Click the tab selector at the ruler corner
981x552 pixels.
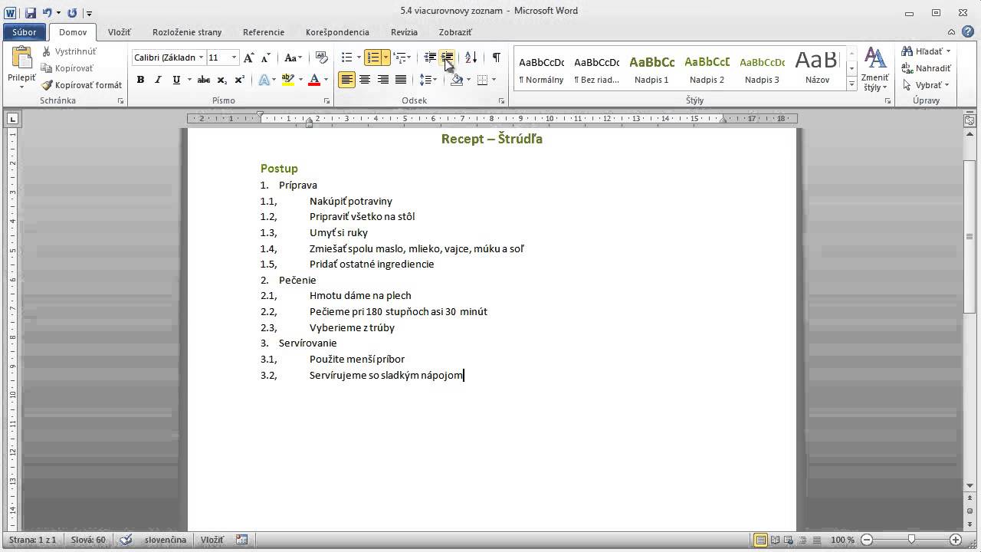(12, 119)
